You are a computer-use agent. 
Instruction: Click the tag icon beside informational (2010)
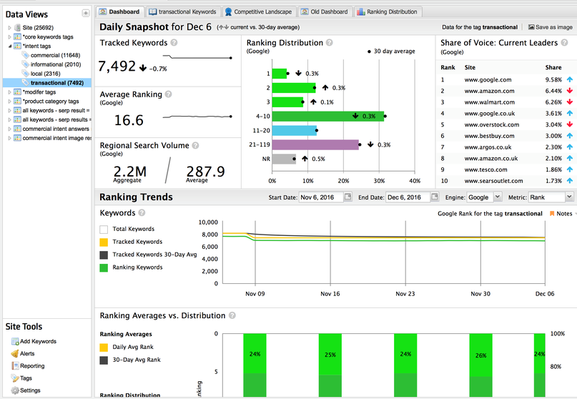click(x=26, y=64)
